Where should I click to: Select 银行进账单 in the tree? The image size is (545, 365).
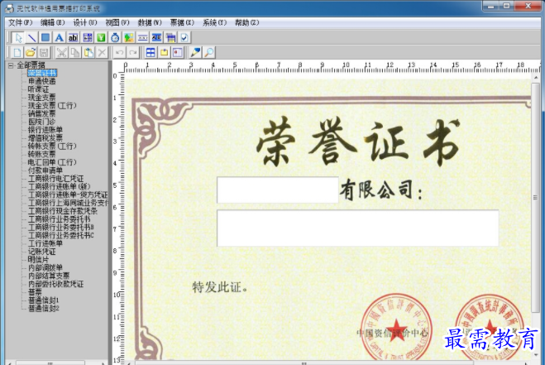click(45, 130)
